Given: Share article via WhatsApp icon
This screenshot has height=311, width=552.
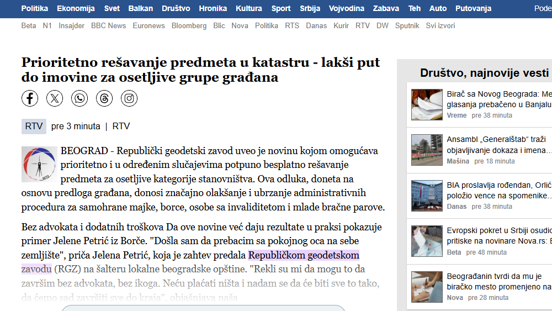Looking at the screenshot, I should tap(79, 98).
